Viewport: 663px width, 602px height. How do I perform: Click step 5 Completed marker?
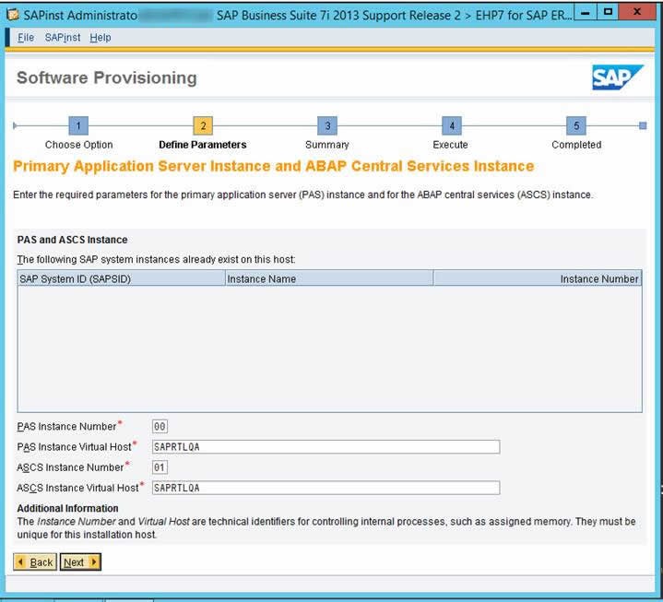tap(576, 125)
